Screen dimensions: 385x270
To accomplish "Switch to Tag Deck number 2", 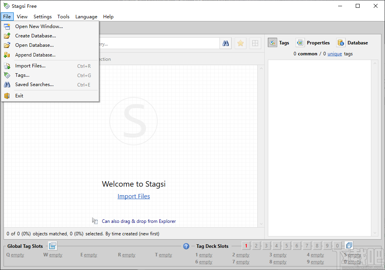I will pos(256,246).
